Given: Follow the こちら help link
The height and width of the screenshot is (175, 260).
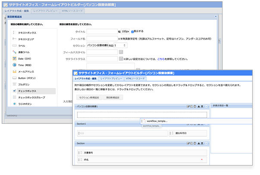Looking at the screenshot, I should [161, 59].
